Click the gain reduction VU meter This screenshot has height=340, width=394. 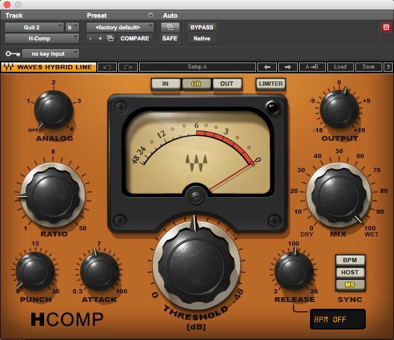click(x=198, y=153)
